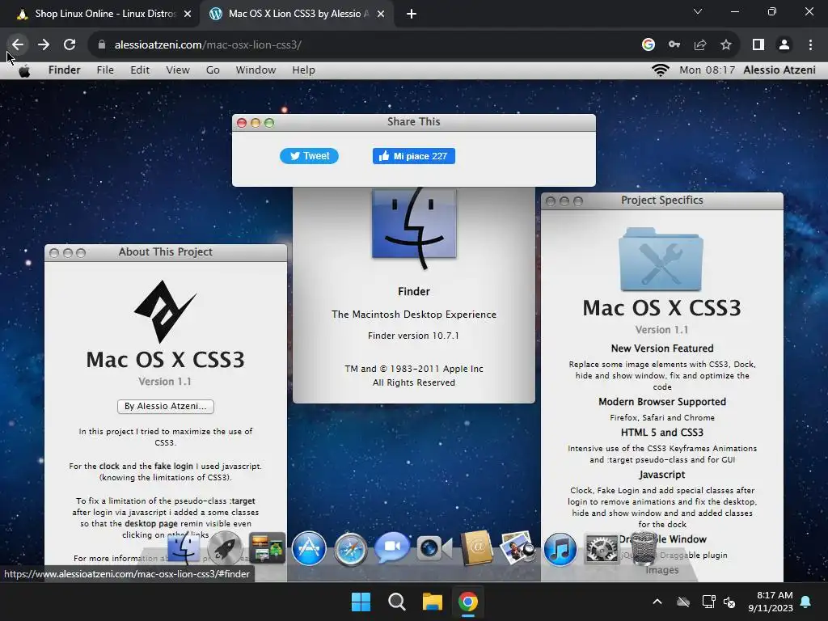Share this page via share icon
This screenshot has width=828, height=621.
pyautogui.click(x=700, y=45)
